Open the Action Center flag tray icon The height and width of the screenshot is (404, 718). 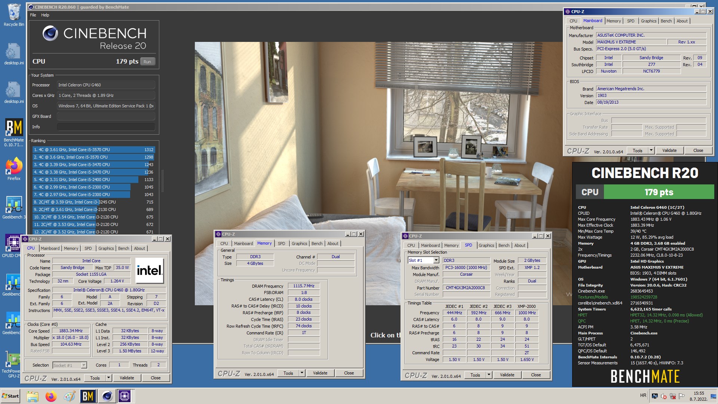682,396
